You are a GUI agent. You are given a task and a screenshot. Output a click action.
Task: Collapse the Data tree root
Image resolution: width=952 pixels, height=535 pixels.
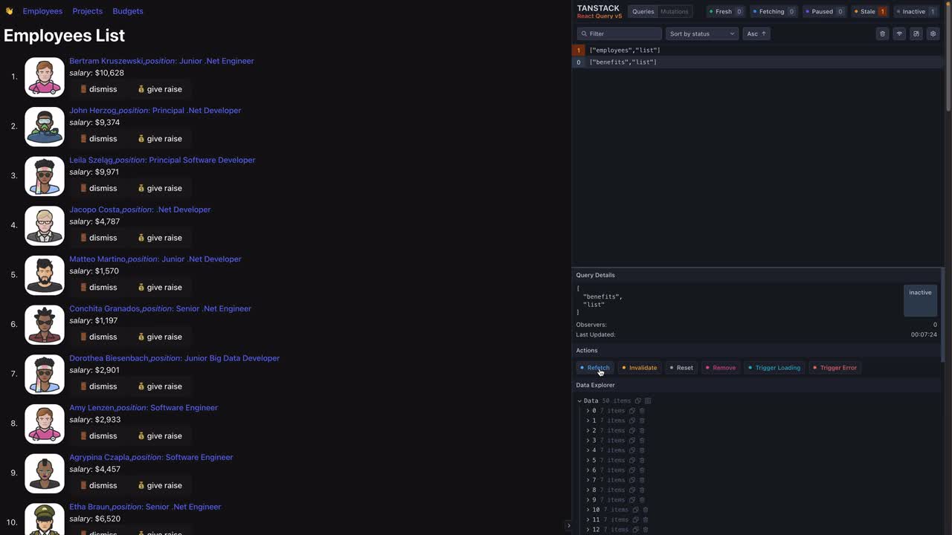point(579,401)
